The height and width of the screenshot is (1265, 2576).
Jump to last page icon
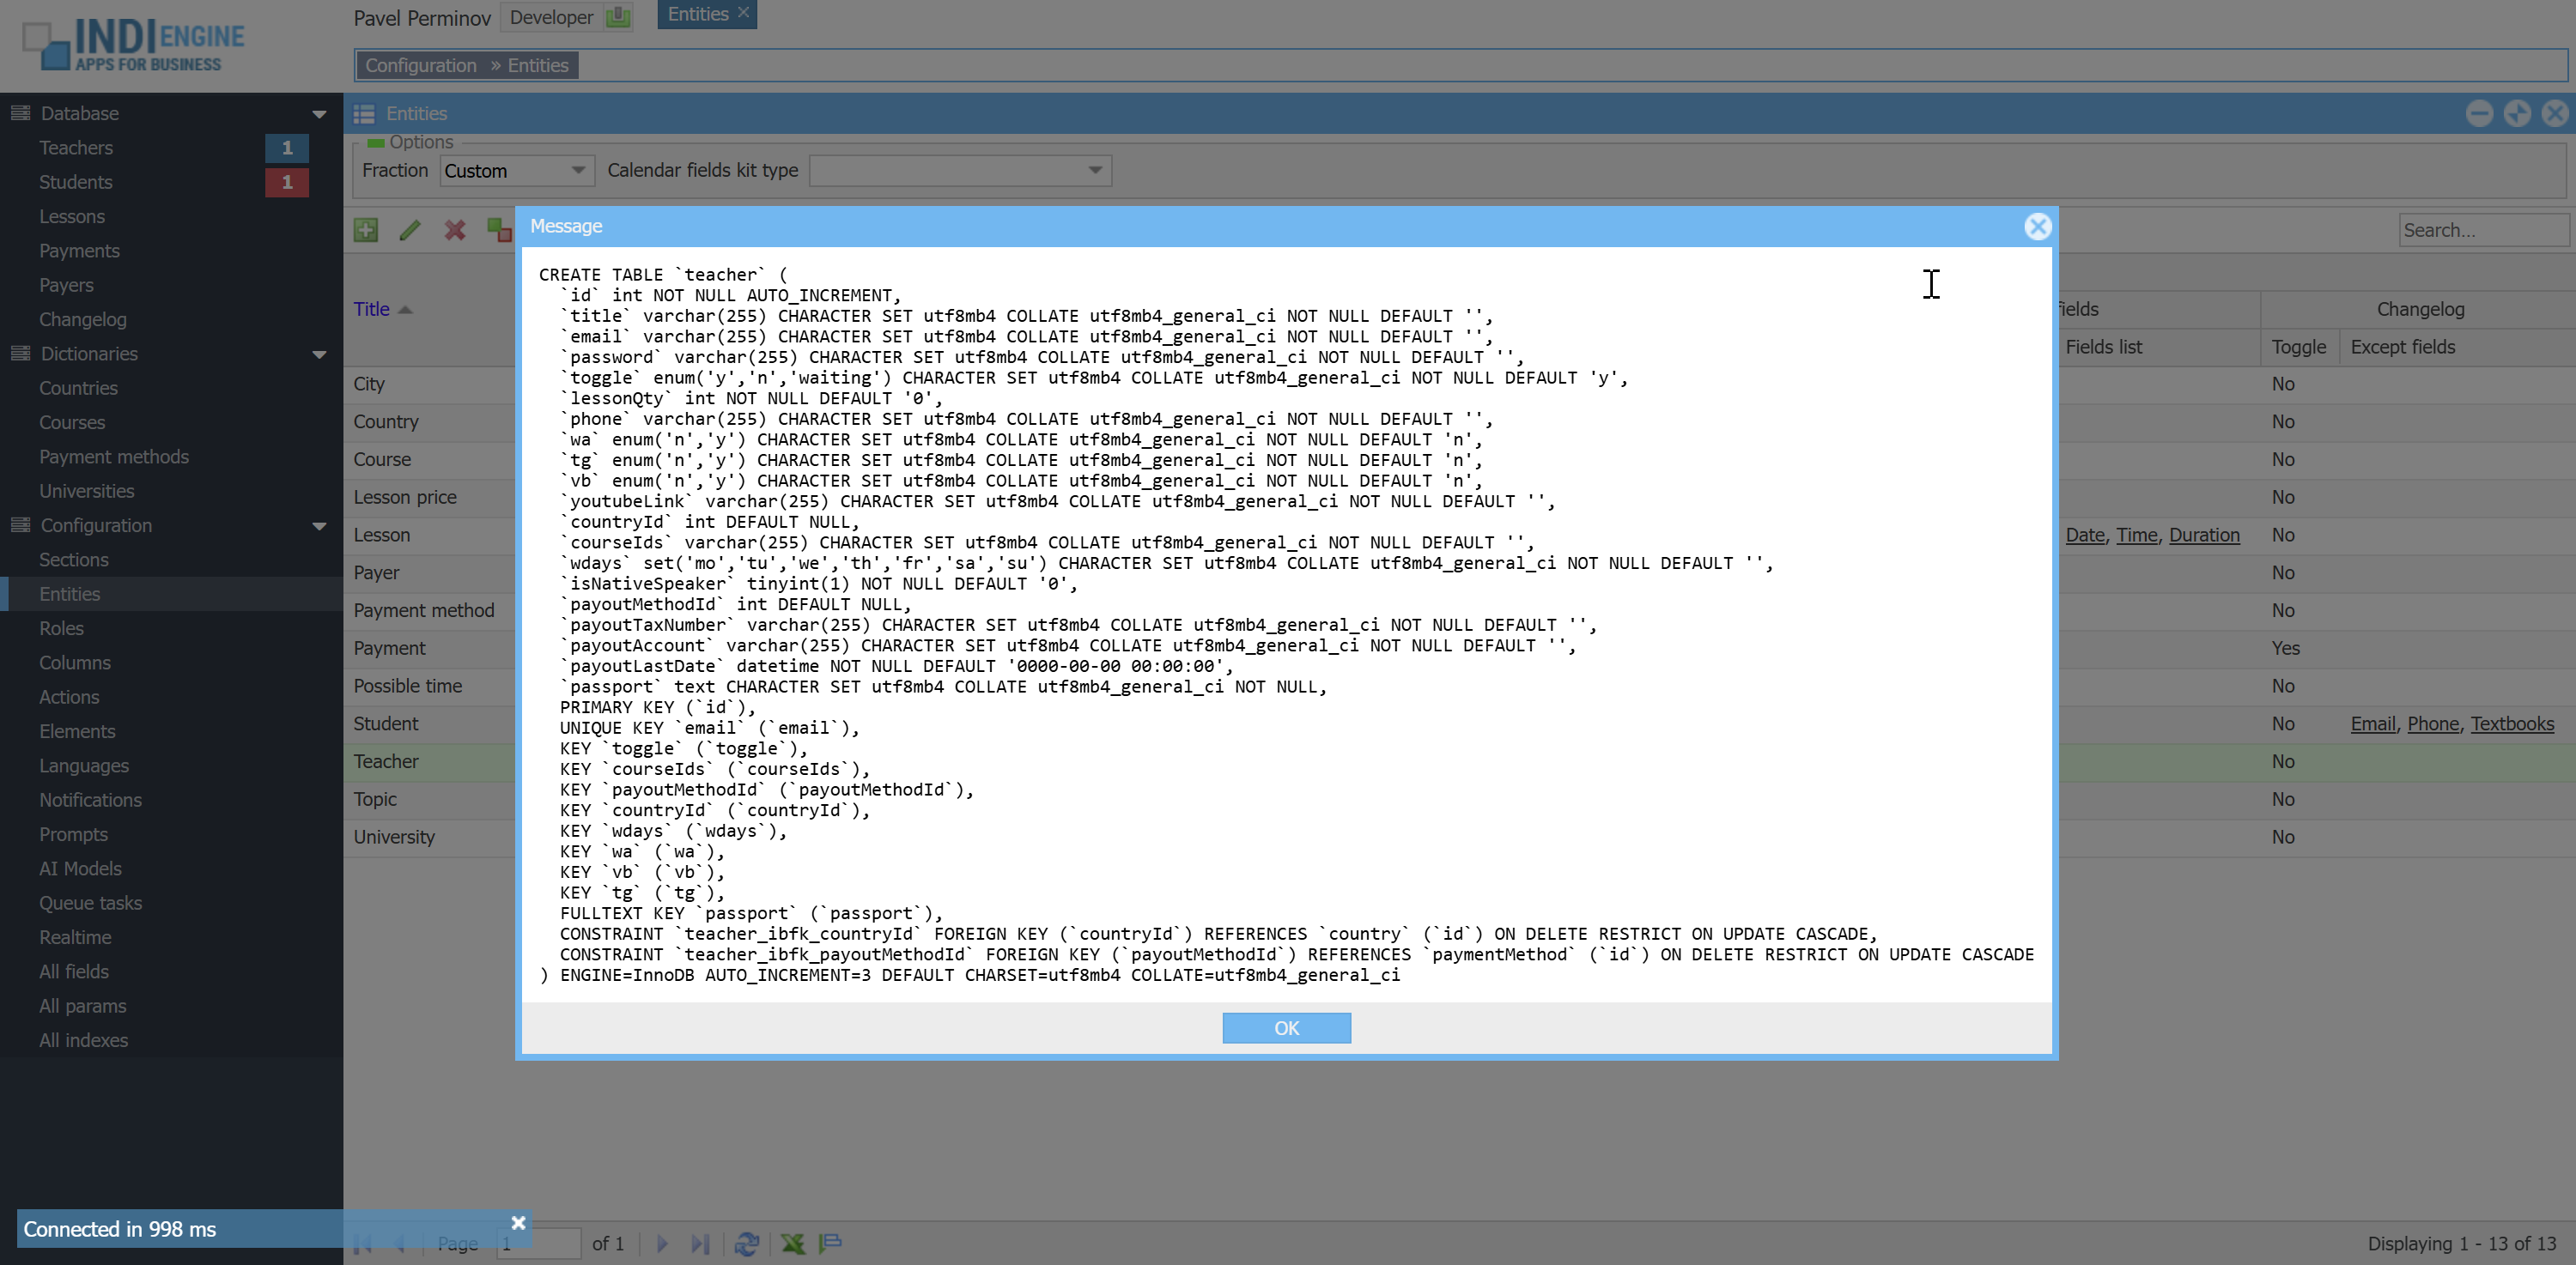pos(700,1243)
